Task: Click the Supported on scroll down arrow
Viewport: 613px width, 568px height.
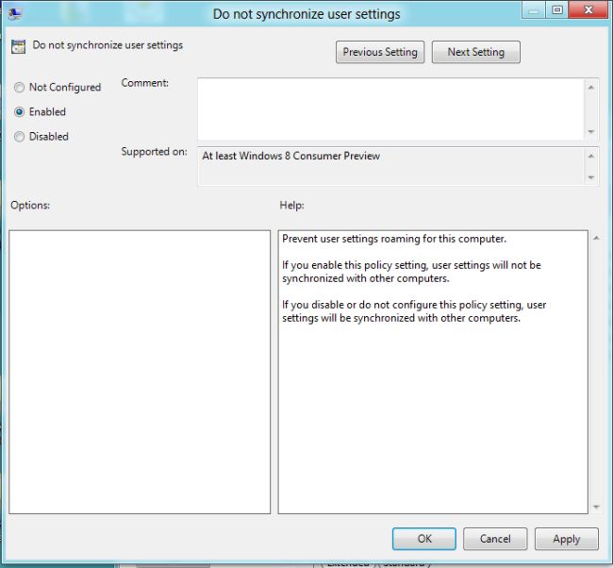Action: [x=591, y=177]
